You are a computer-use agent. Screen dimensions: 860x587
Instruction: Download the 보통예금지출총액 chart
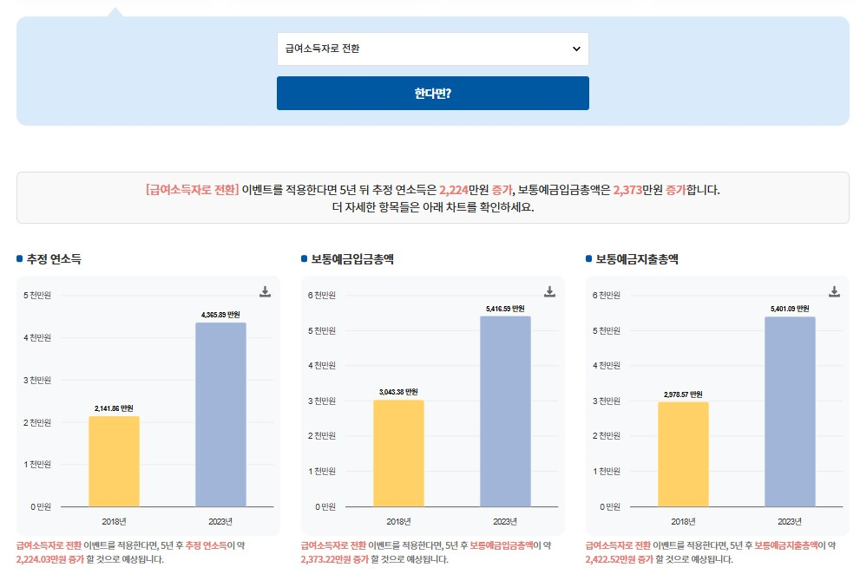click(834, 291)
